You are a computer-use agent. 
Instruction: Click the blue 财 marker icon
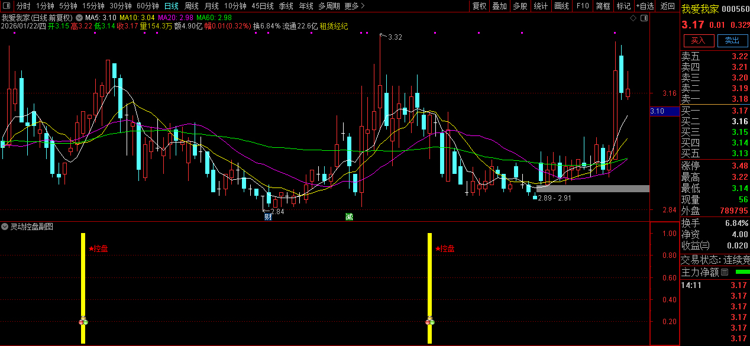click(x=268, y=217)
